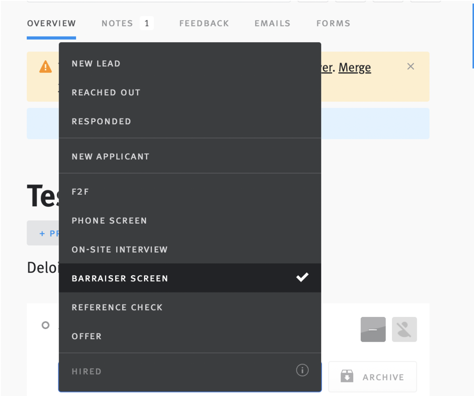
Task: Open the Emails tab
Action: coord(272,23)
